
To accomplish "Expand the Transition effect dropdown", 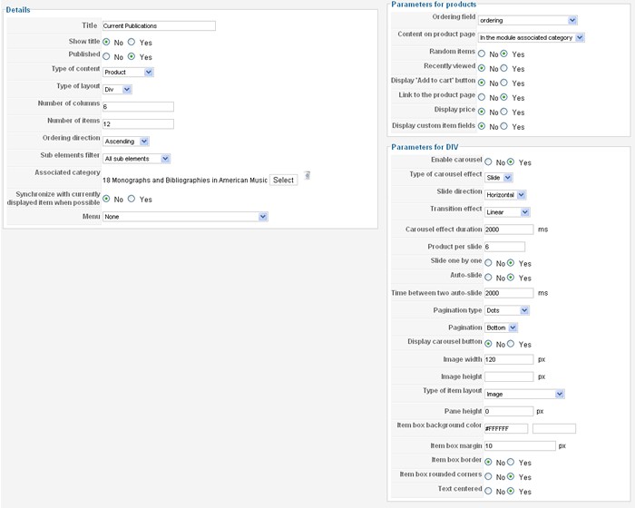I will coord(507,212).
